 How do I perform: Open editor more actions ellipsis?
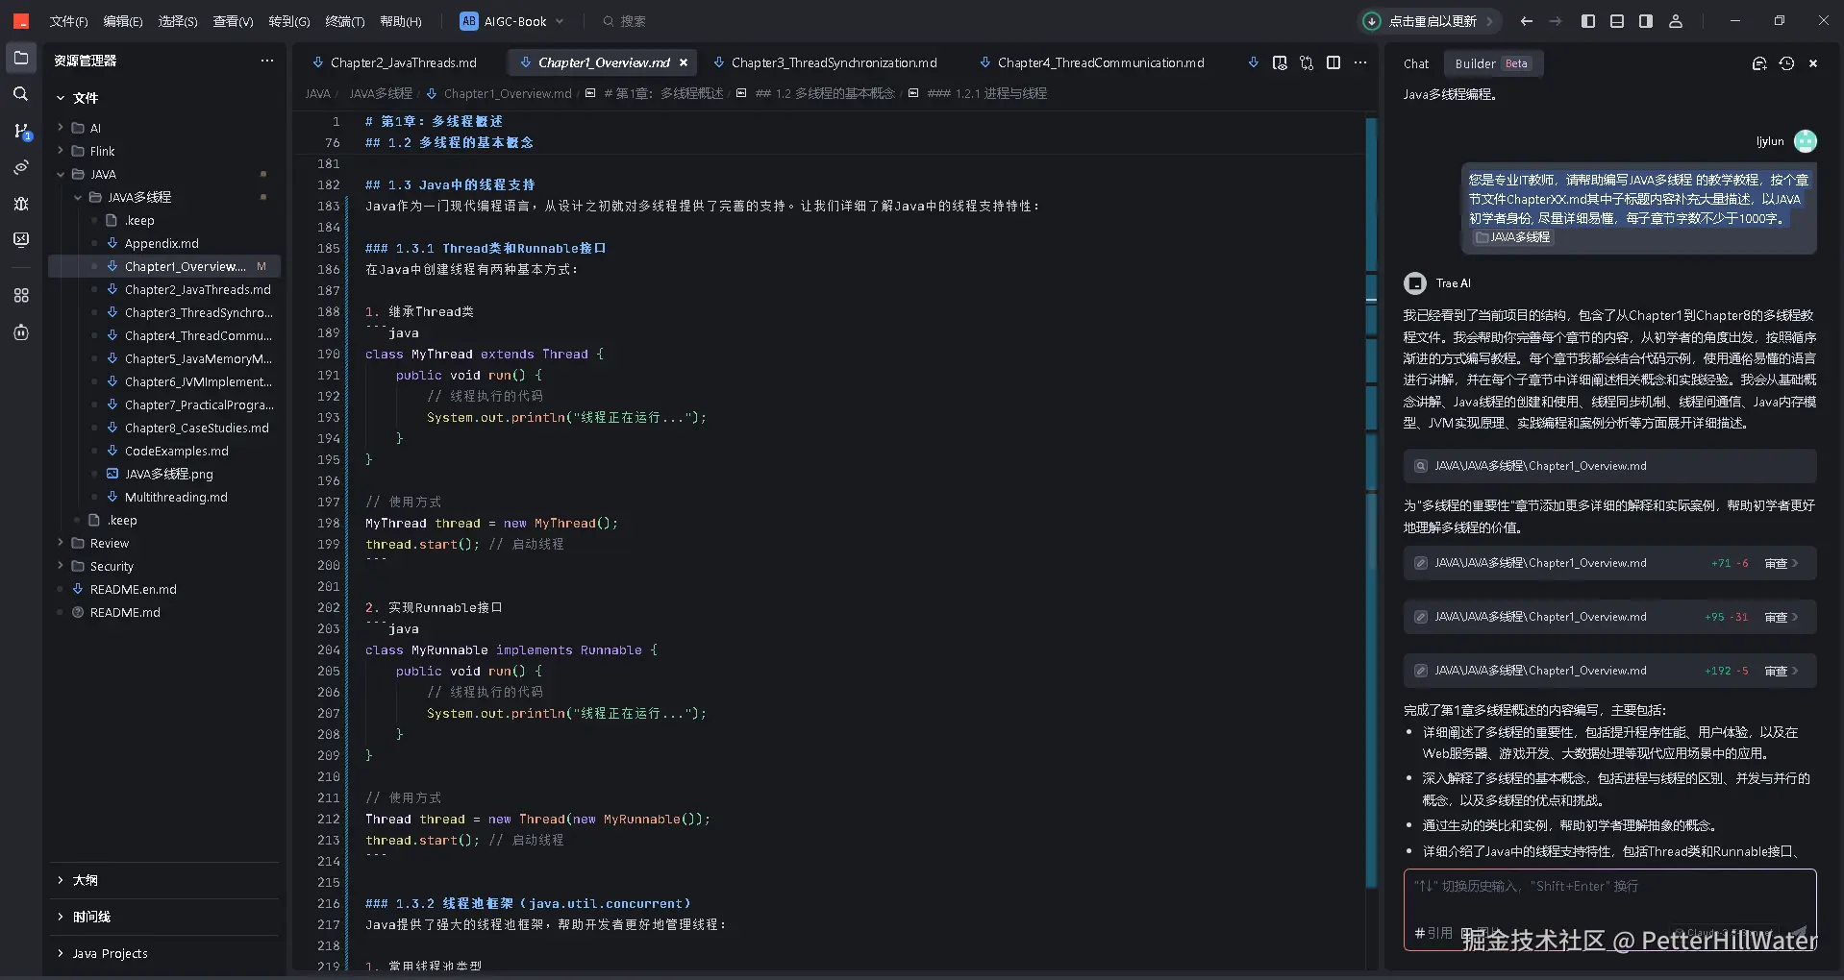1360,62
